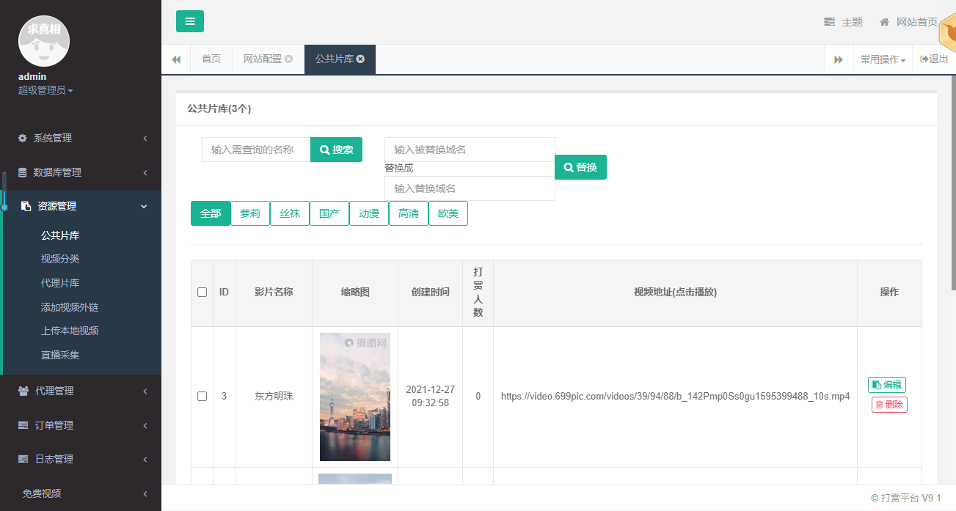The height and width of the screenshot is (511, 956).
Task: Click the red 删除 button for 东方明珠
Action: pos(889,405)
